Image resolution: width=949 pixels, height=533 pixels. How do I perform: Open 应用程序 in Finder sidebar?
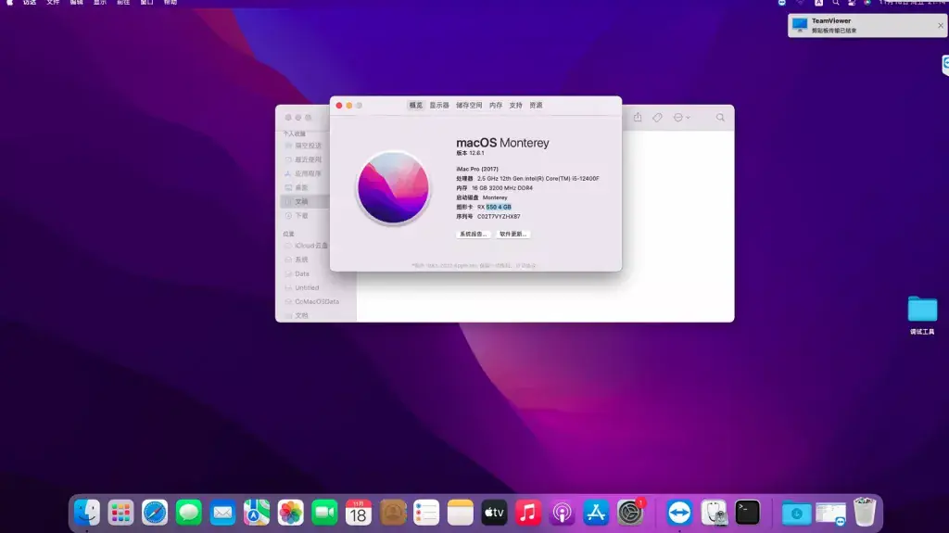click(304, 173)
